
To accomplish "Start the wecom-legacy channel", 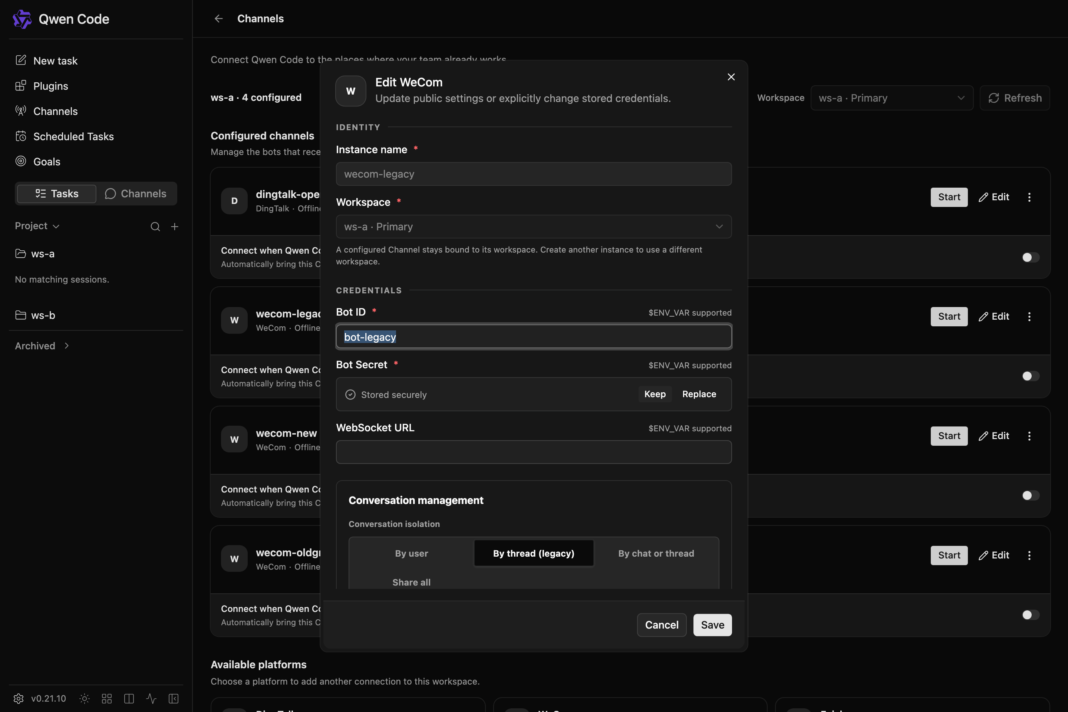I will [949, 316].
